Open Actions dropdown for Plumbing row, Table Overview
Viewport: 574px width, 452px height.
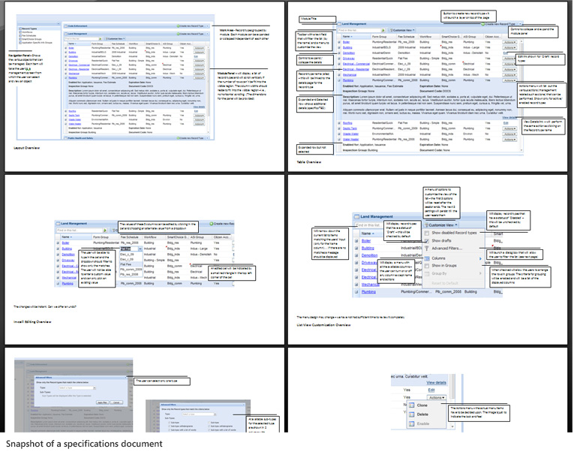click(509, 80)
